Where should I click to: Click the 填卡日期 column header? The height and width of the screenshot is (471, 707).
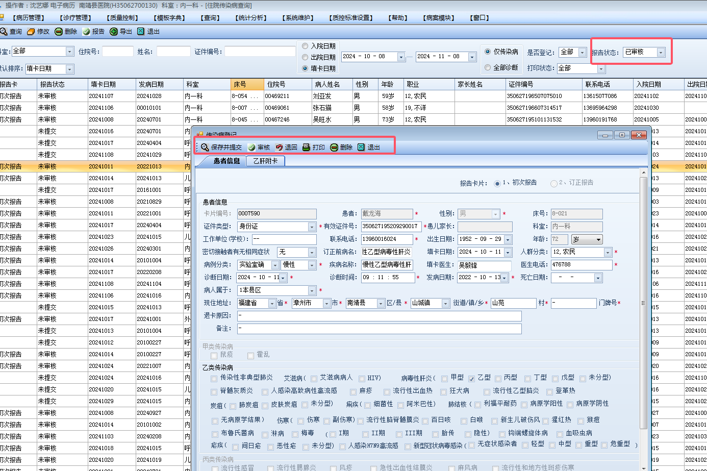pyautogui.click(x=111, y=85)
